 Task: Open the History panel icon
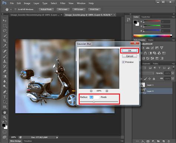pyautogui.click(x=128, y=20)
